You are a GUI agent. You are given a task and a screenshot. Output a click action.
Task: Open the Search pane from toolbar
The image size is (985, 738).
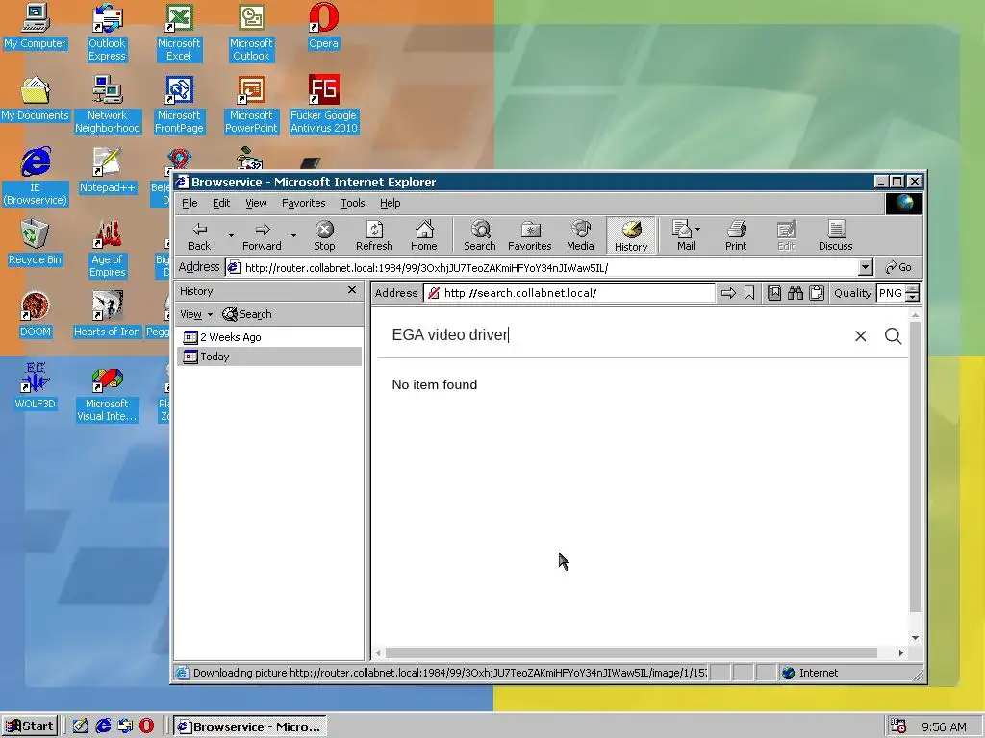coord(480,236)
